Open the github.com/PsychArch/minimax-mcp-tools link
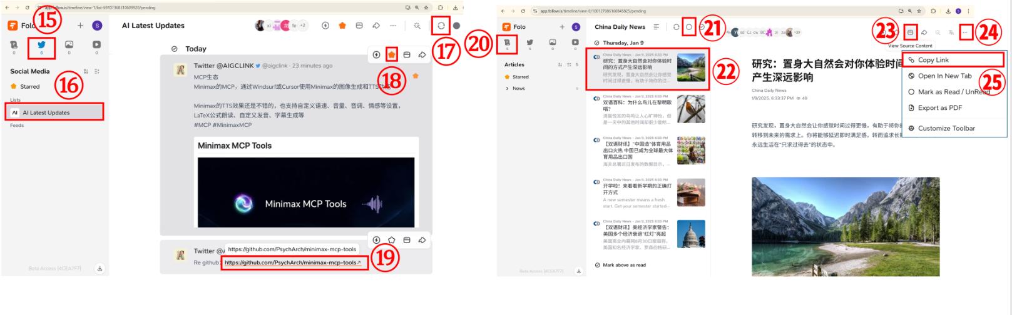Image resolution: width=1012 pixels, height=315 pixels. [291, 262]
